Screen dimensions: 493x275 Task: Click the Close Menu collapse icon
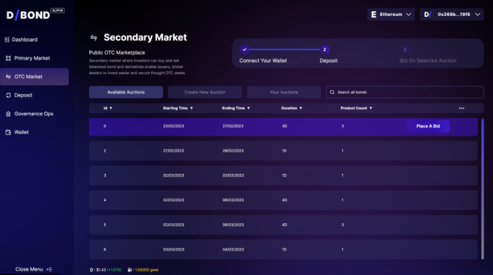pos(49,269)
